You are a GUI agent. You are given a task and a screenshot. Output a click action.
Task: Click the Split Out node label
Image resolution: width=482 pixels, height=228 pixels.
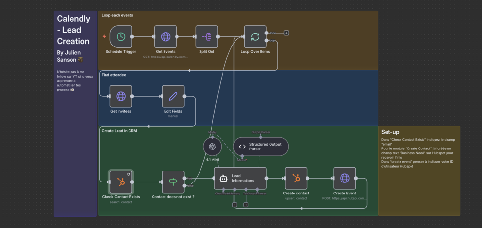pyautogui.click(x=207, y=52)
